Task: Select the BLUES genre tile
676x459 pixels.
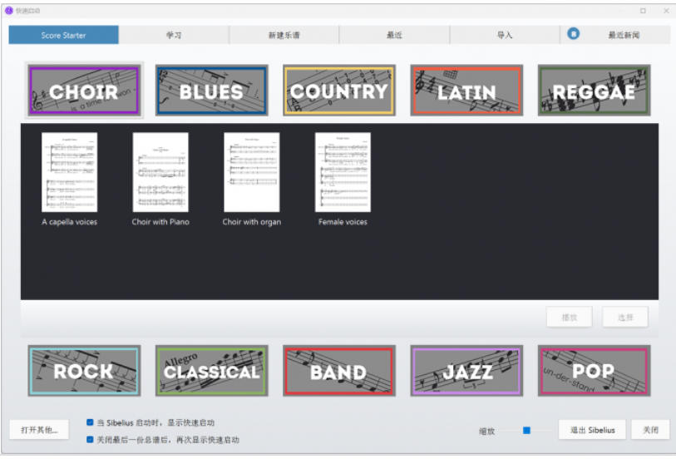Action: [x=212, y=91]
